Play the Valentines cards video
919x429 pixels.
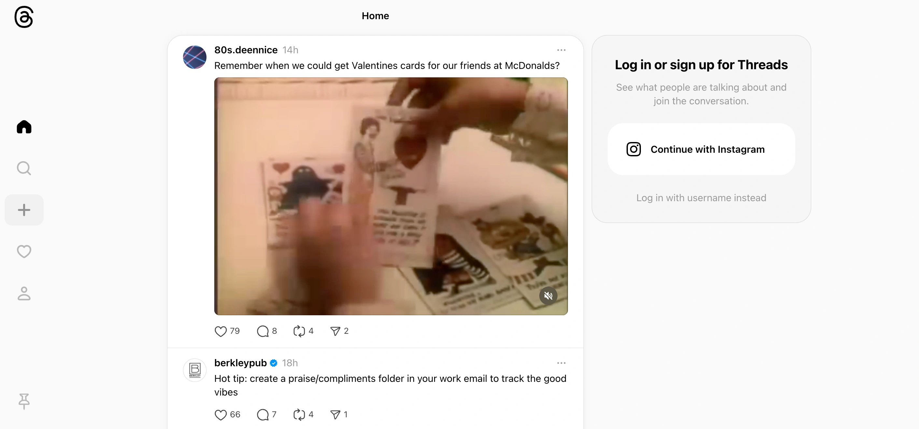[391, 196]
